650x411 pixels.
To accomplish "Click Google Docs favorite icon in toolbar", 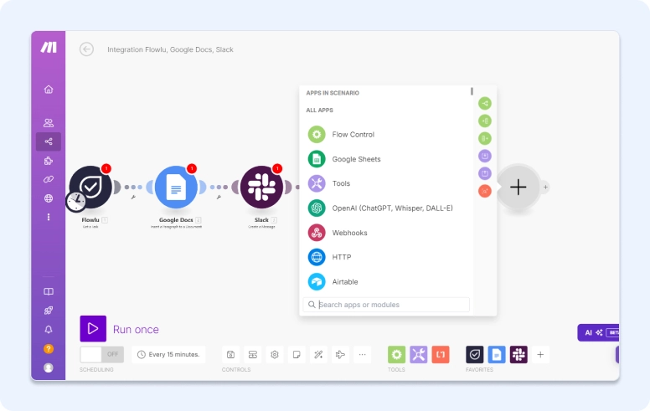I will 497,355.
